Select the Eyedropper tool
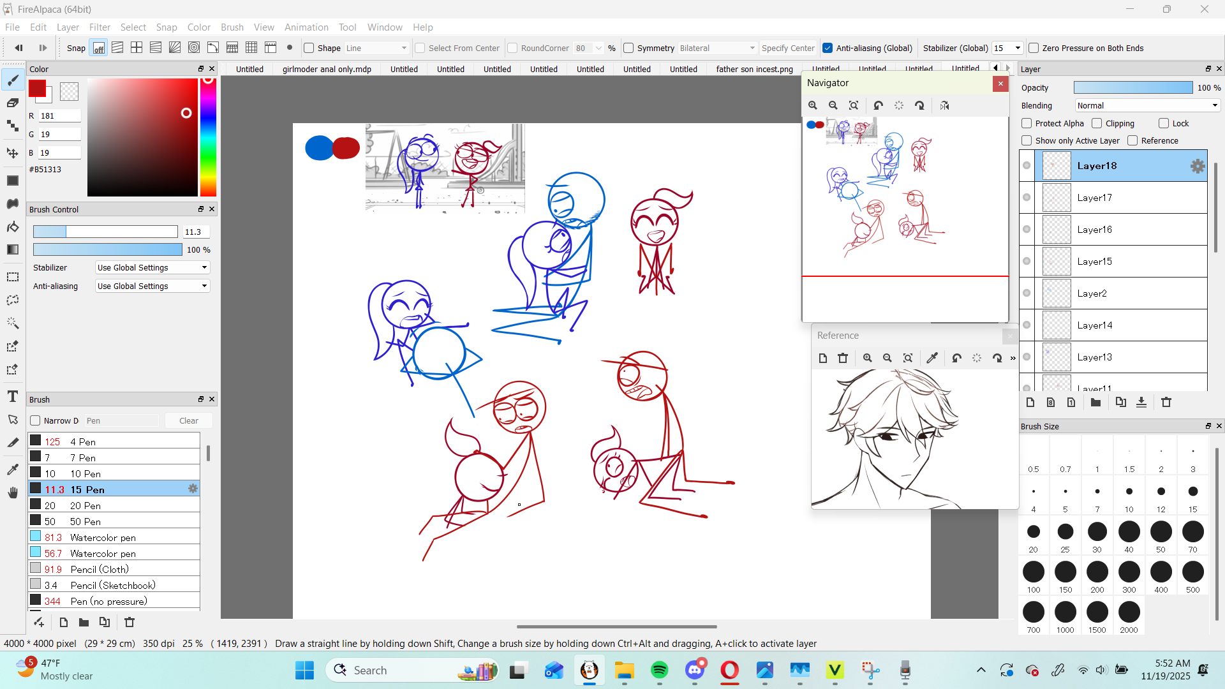The height and width of the screenshot is (689, 1225). pos(13,470)
